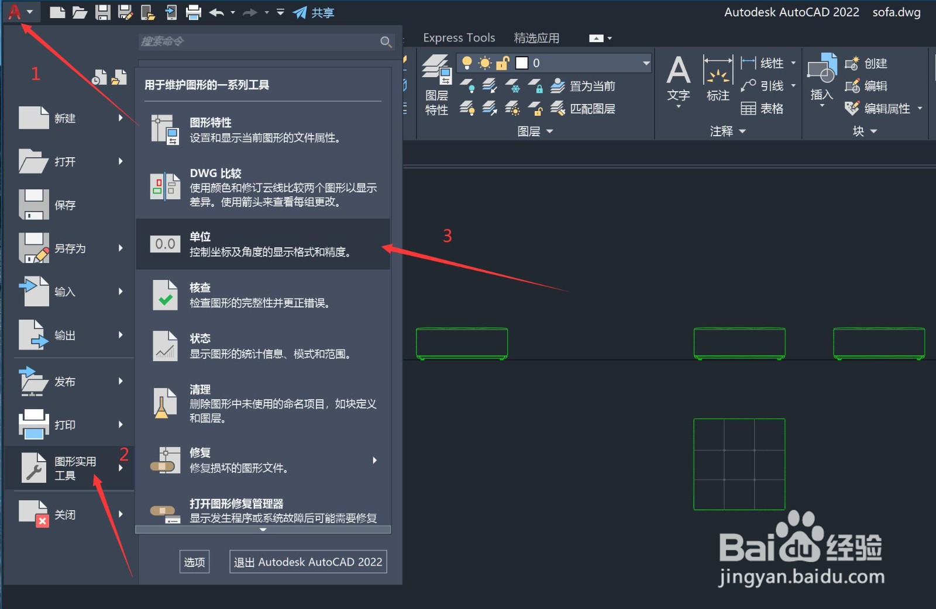Expand the 图层 panel title dropdown

point(535,132)
